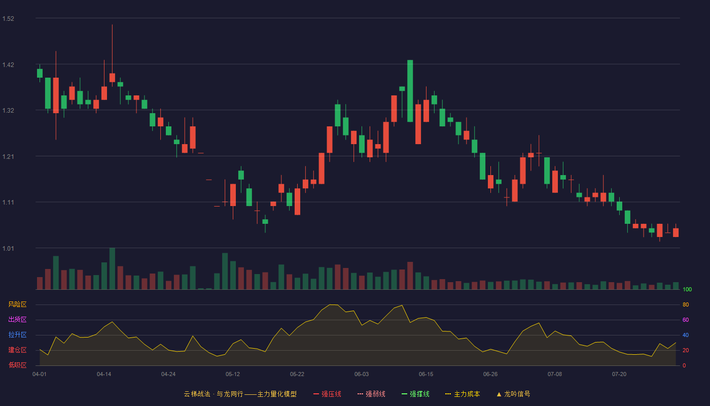This screenshot has height=406, width=710.
Task: Click the 04-01 date label
Action: (40, 374)
